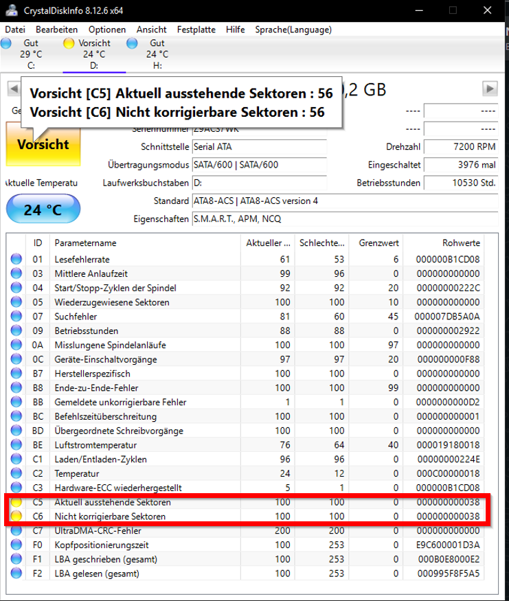Click the yellow status icon for D: drive

(69, 43)
